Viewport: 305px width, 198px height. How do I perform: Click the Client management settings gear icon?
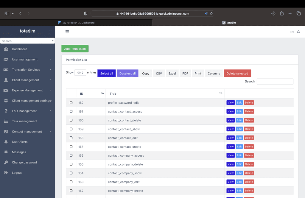tap(6, 101)
